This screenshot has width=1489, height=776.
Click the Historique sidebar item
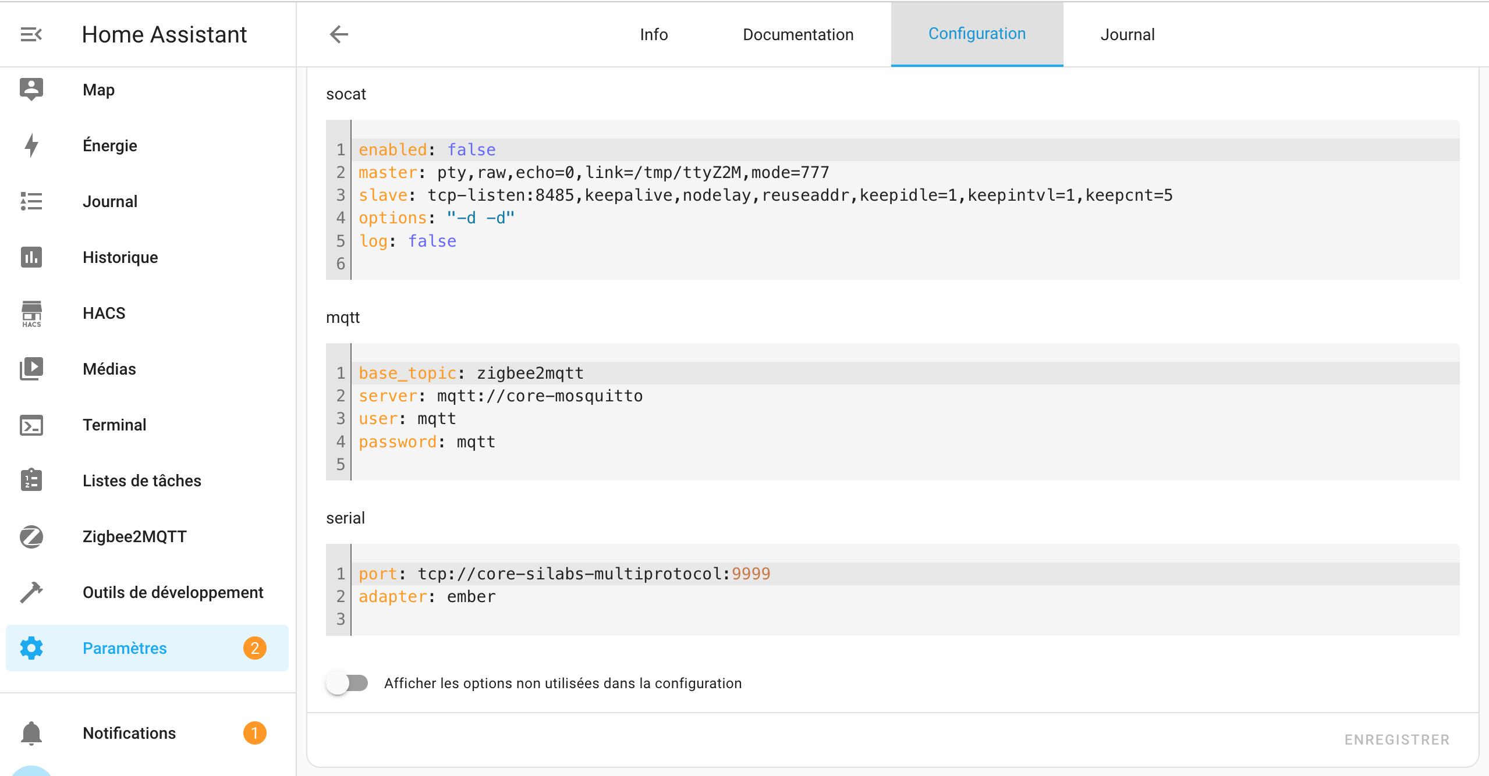pyautogui.click(x=120, y=257)
